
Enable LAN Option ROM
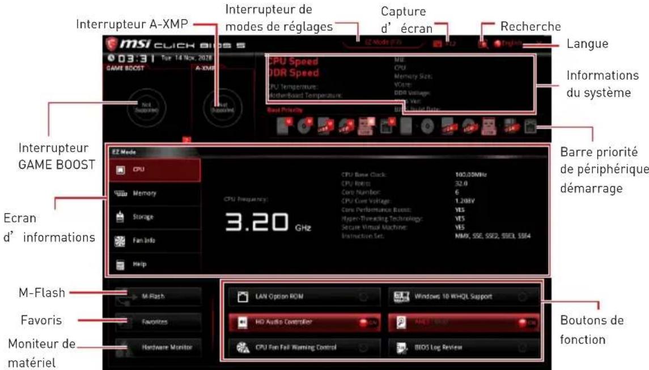coord(304,296)
